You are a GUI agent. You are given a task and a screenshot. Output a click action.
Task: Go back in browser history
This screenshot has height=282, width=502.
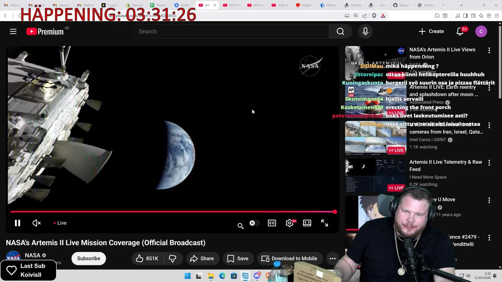(x=5, y=16)
